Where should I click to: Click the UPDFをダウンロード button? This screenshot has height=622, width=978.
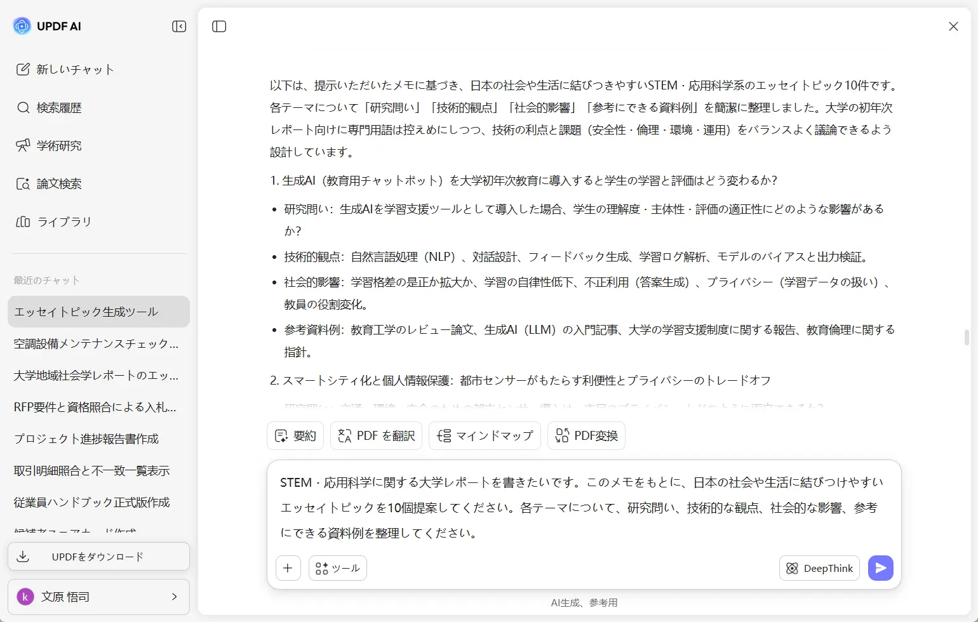point(98,557)
